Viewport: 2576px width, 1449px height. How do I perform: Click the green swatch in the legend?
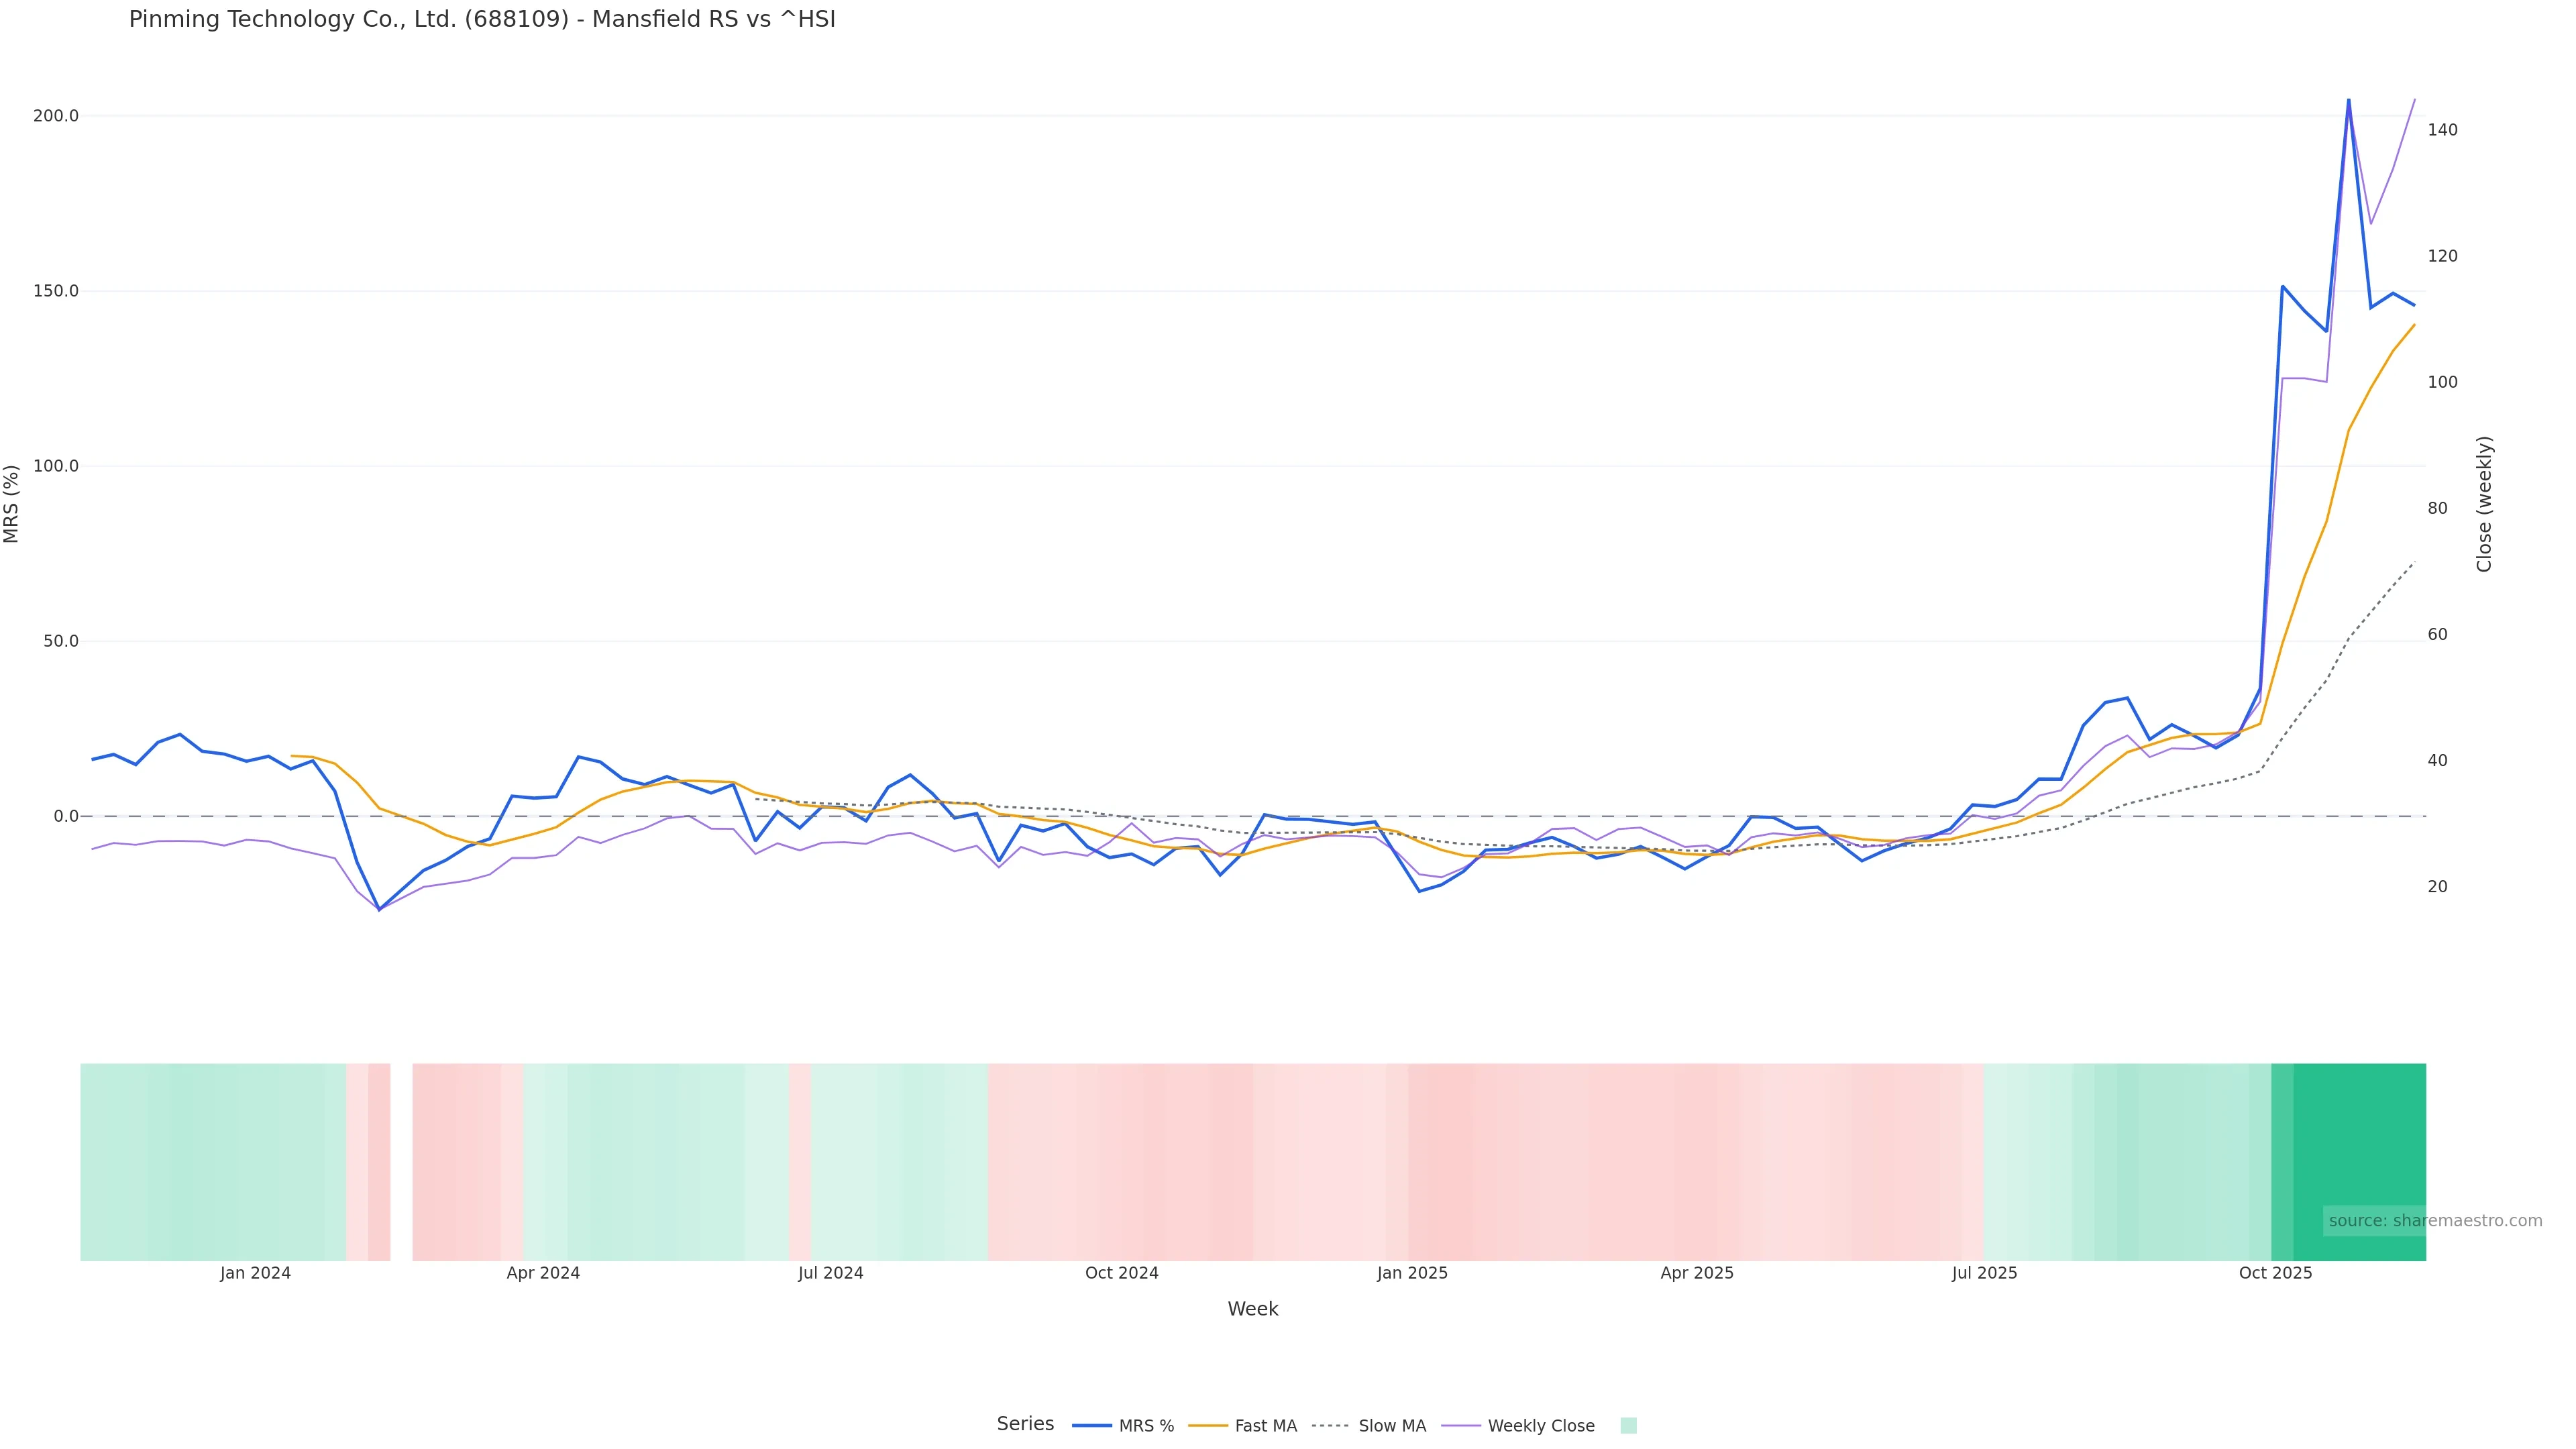coord(1628,1426)
